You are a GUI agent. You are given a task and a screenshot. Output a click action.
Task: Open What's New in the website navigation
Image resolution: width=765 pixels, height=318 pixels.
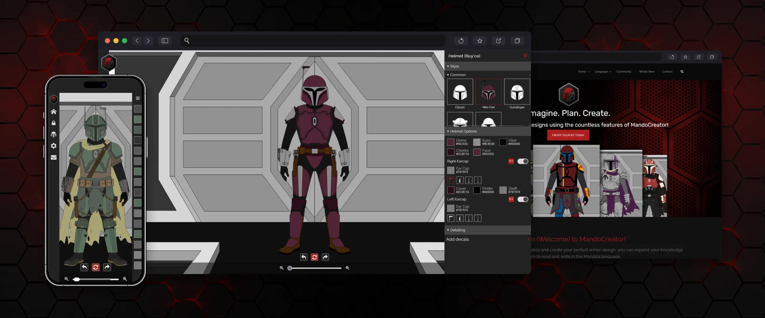coord(647,71)
